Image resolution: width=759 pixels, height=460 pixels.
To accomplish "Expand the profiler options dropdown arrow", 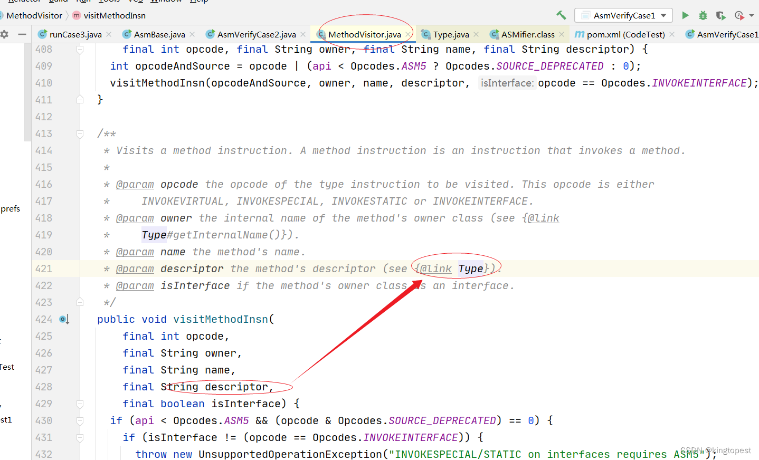I will pos(752,15).
